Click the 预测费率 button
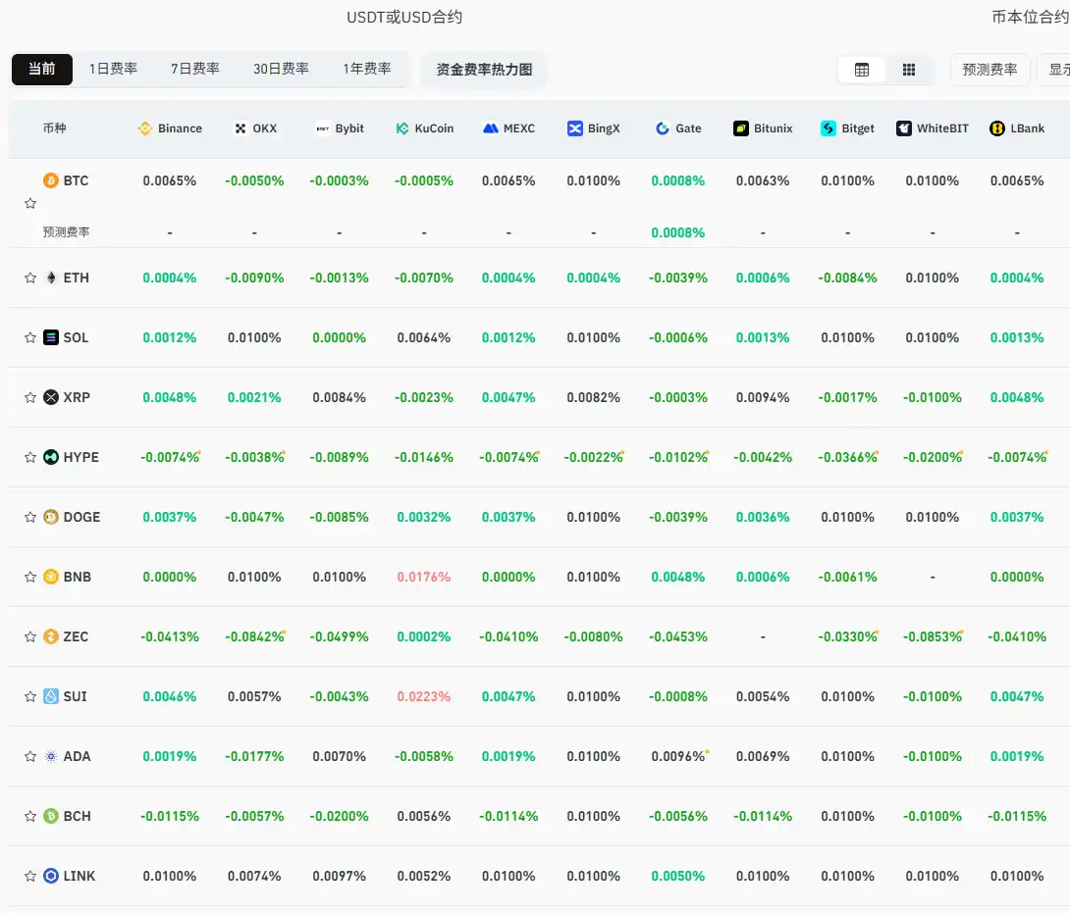Viewport: 1070px width, 913px height. pyautogui.click(x=990, y=70)
